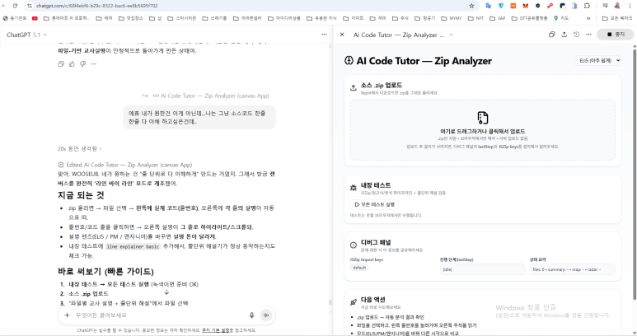
Task: Reload the page with browser refresh icon
Action: click(x=15, y=6)
